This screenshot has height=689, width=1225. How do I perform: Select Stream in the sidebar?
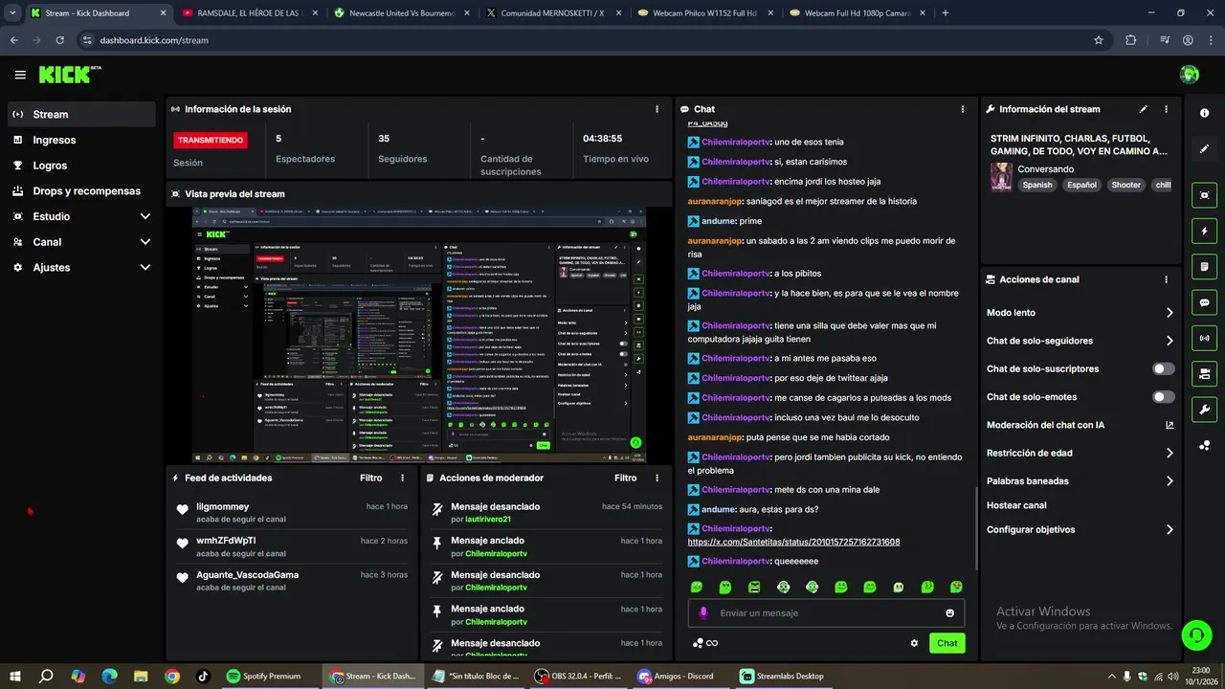click(x=81, y=114)
